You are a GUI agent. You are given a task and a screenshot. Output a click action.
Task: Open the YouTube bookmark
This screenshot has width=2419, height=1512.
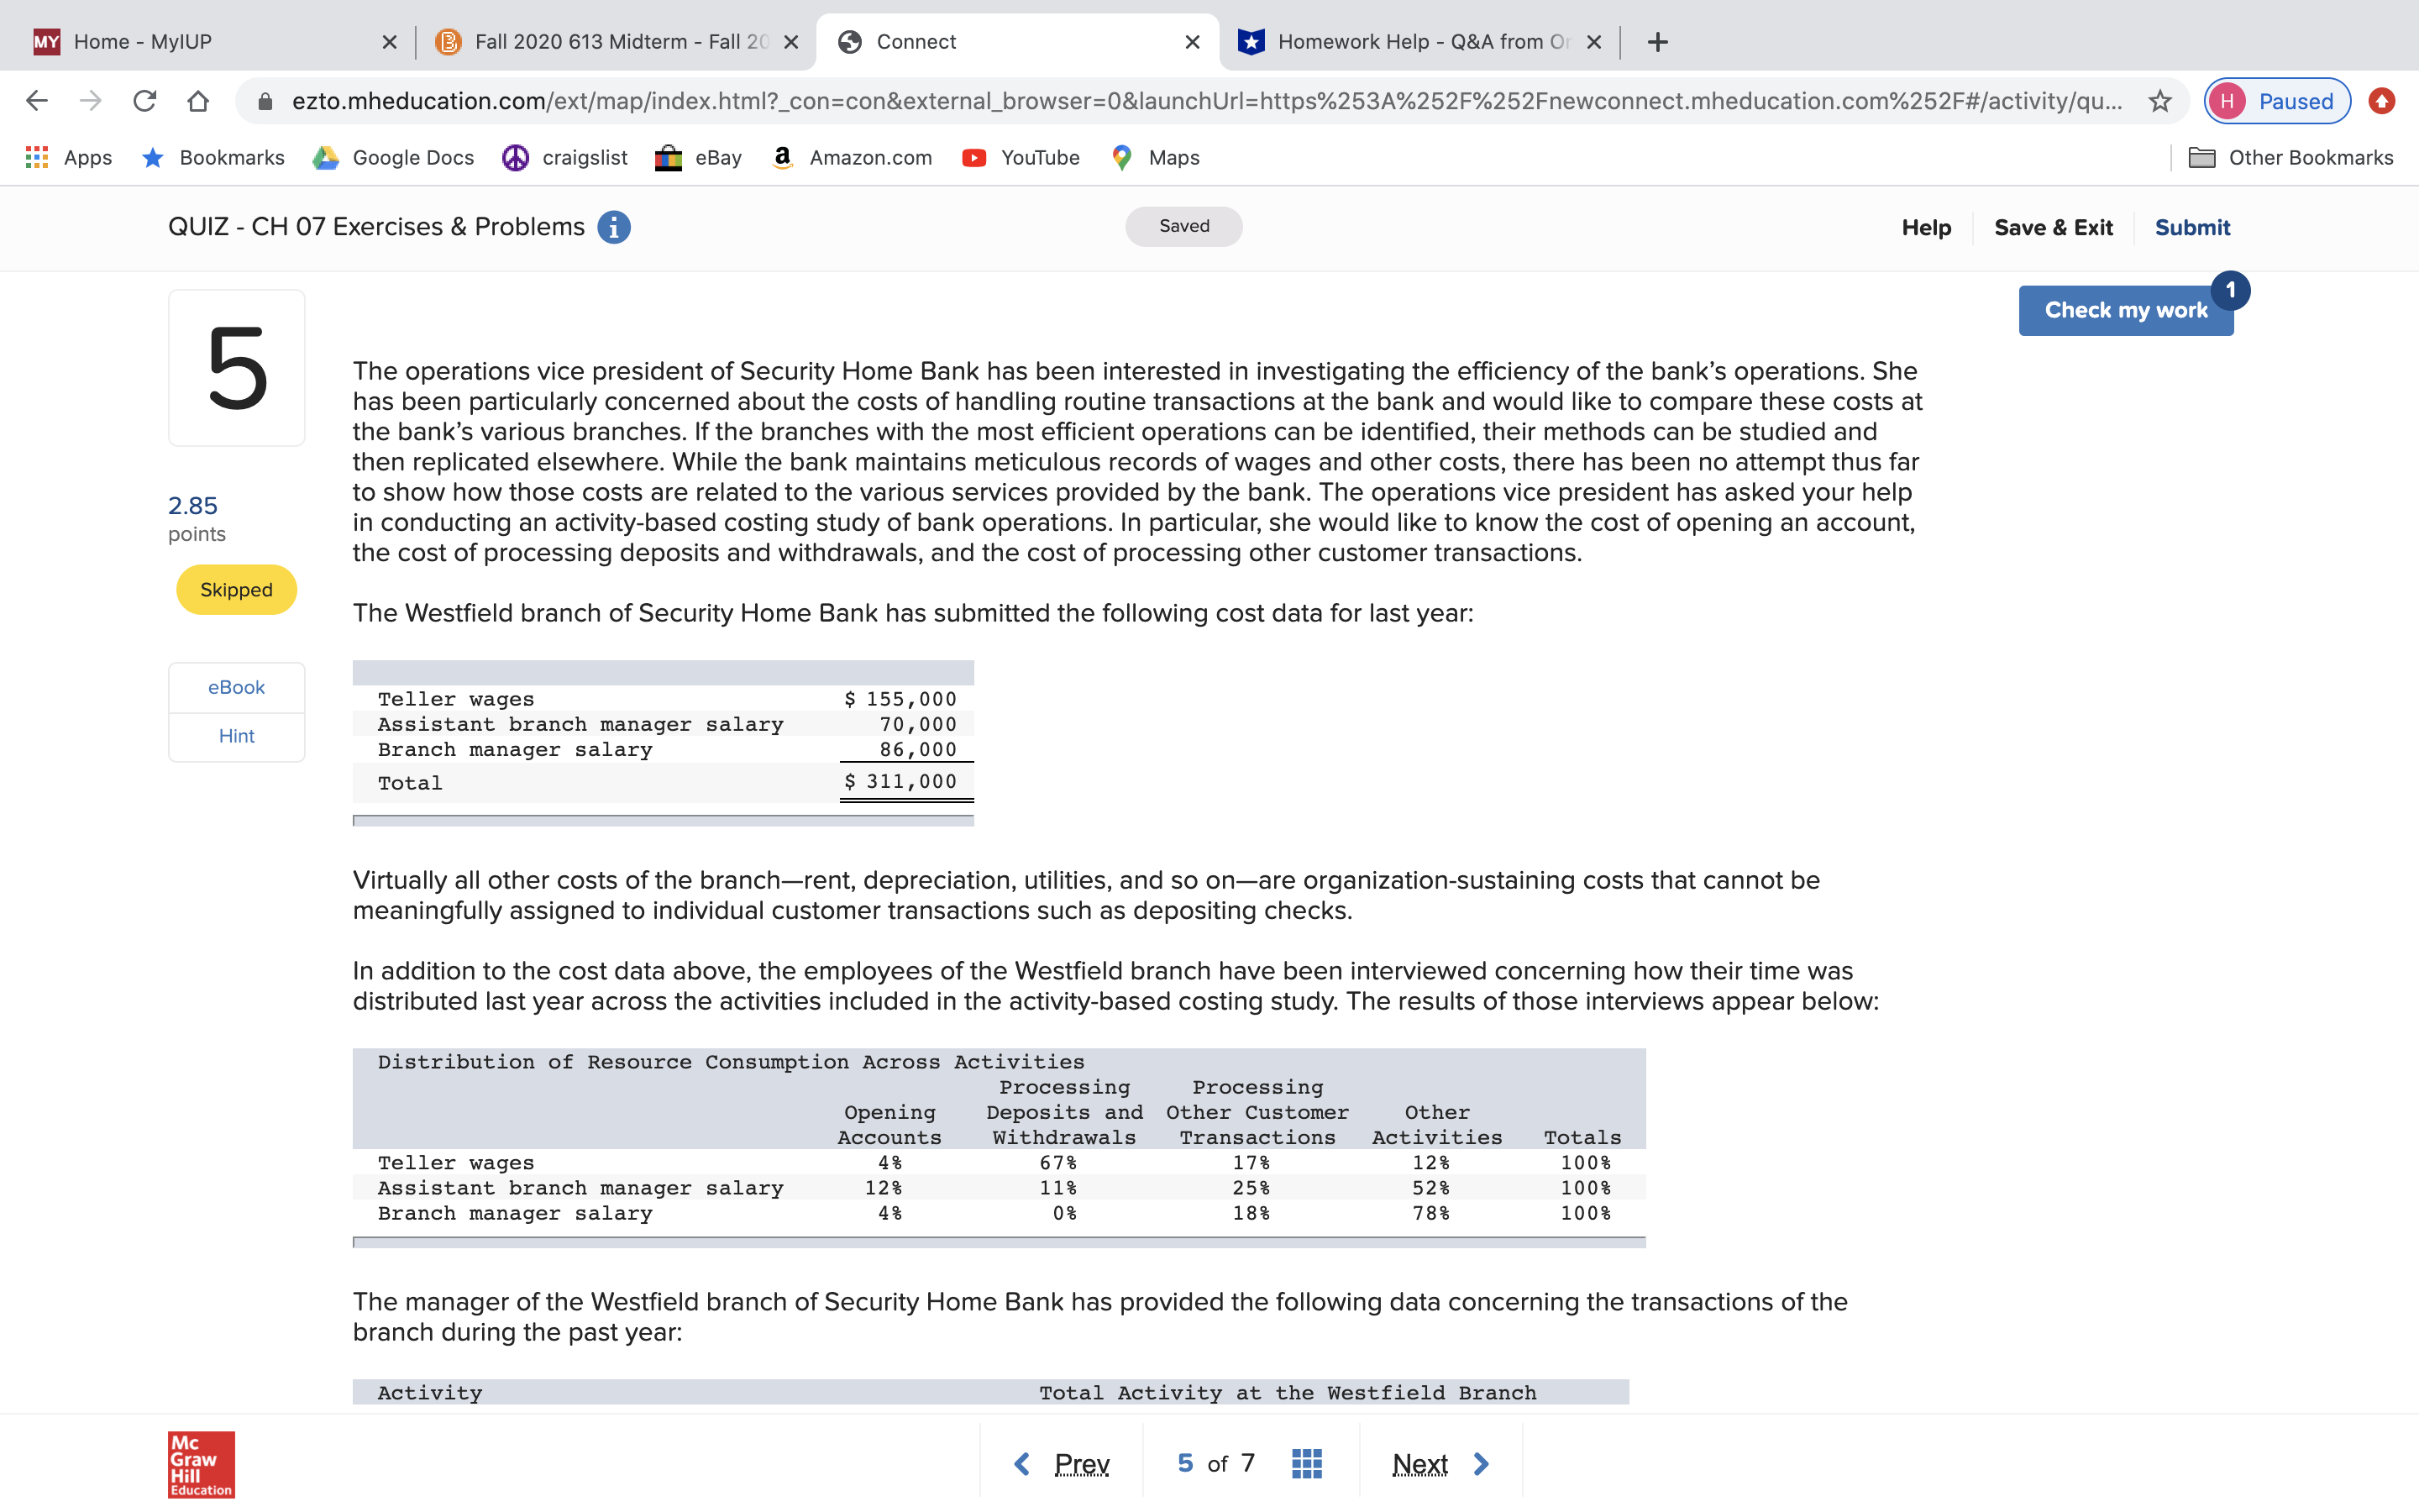pos(1021,157)
